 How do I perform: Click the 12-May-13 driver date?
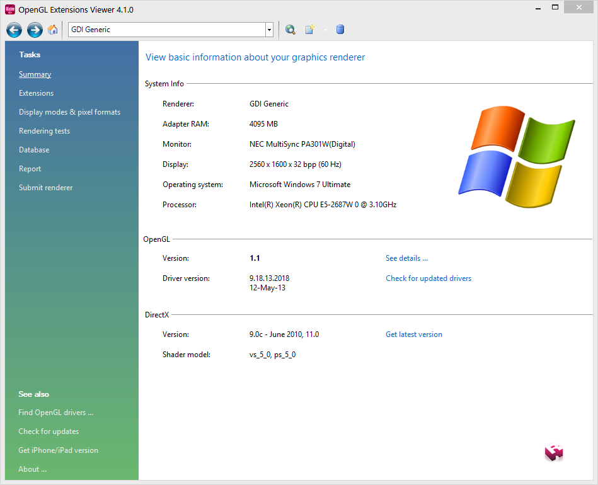267,288
